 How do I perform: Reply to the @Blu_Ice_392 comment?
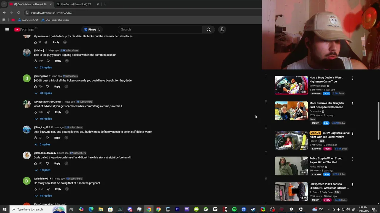click(x=57, y=138)
